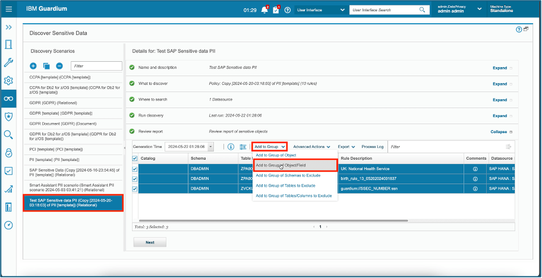Focus the Discovery Scenarios filter field
The width and height of the screenshot is (542, 278).
pyautogui.click(x=96, y=66)
